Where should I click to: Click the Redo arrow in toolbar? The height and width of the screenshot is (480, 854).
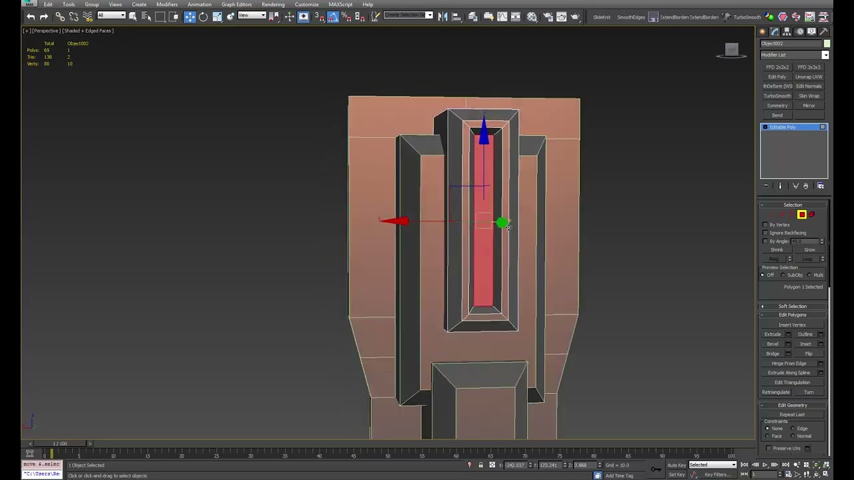(44, 17)
